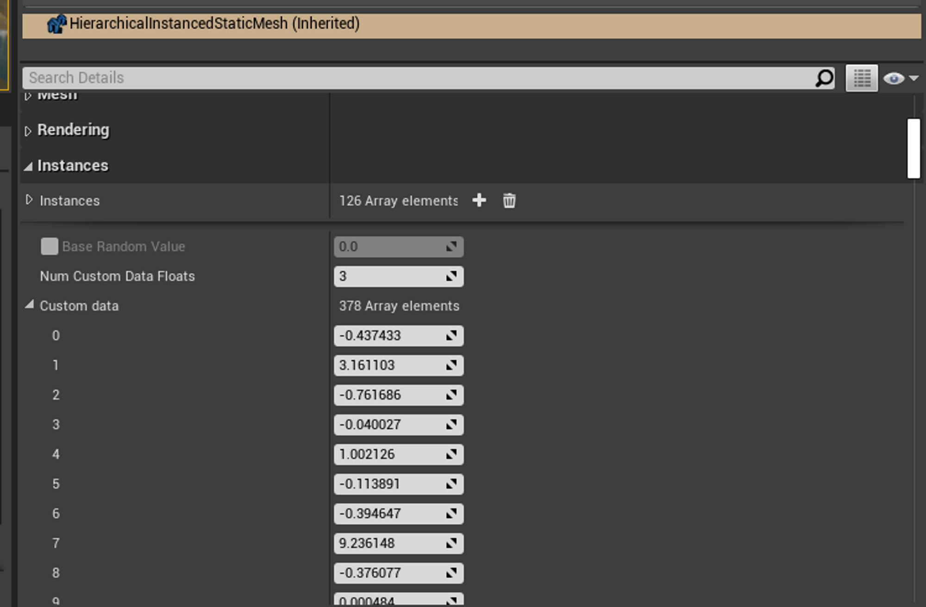Open the property matrix grid button

862,78
